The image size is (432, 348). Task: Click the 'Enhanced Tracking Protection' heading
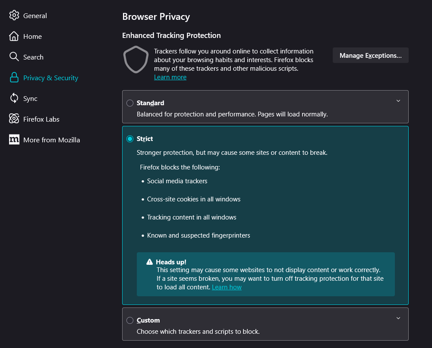[x=171, y=35]
